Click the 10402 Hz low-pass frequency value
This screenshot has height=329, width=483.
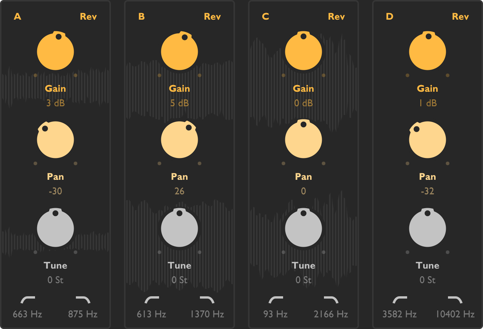click(455, 314)
